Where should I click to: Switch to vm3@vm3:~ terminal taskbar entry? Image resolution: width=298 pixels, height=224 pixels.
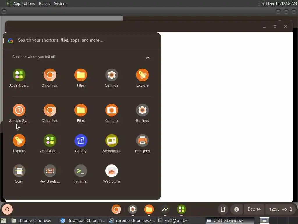(x=180, y=220)
